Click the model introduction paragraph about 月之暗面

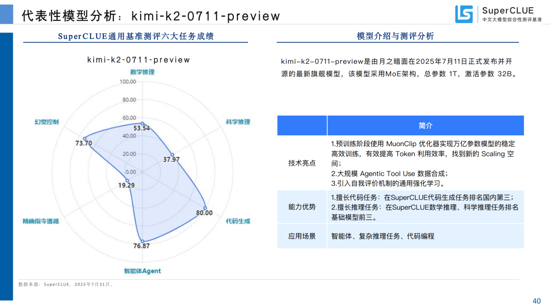(400, 68)
